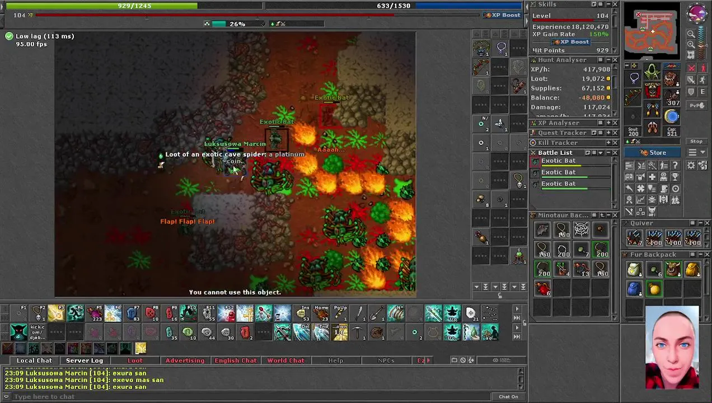This screenshot has width=712, height=403.
Task: Use the Ins hotkey item with 53
Action: (302, 313)
